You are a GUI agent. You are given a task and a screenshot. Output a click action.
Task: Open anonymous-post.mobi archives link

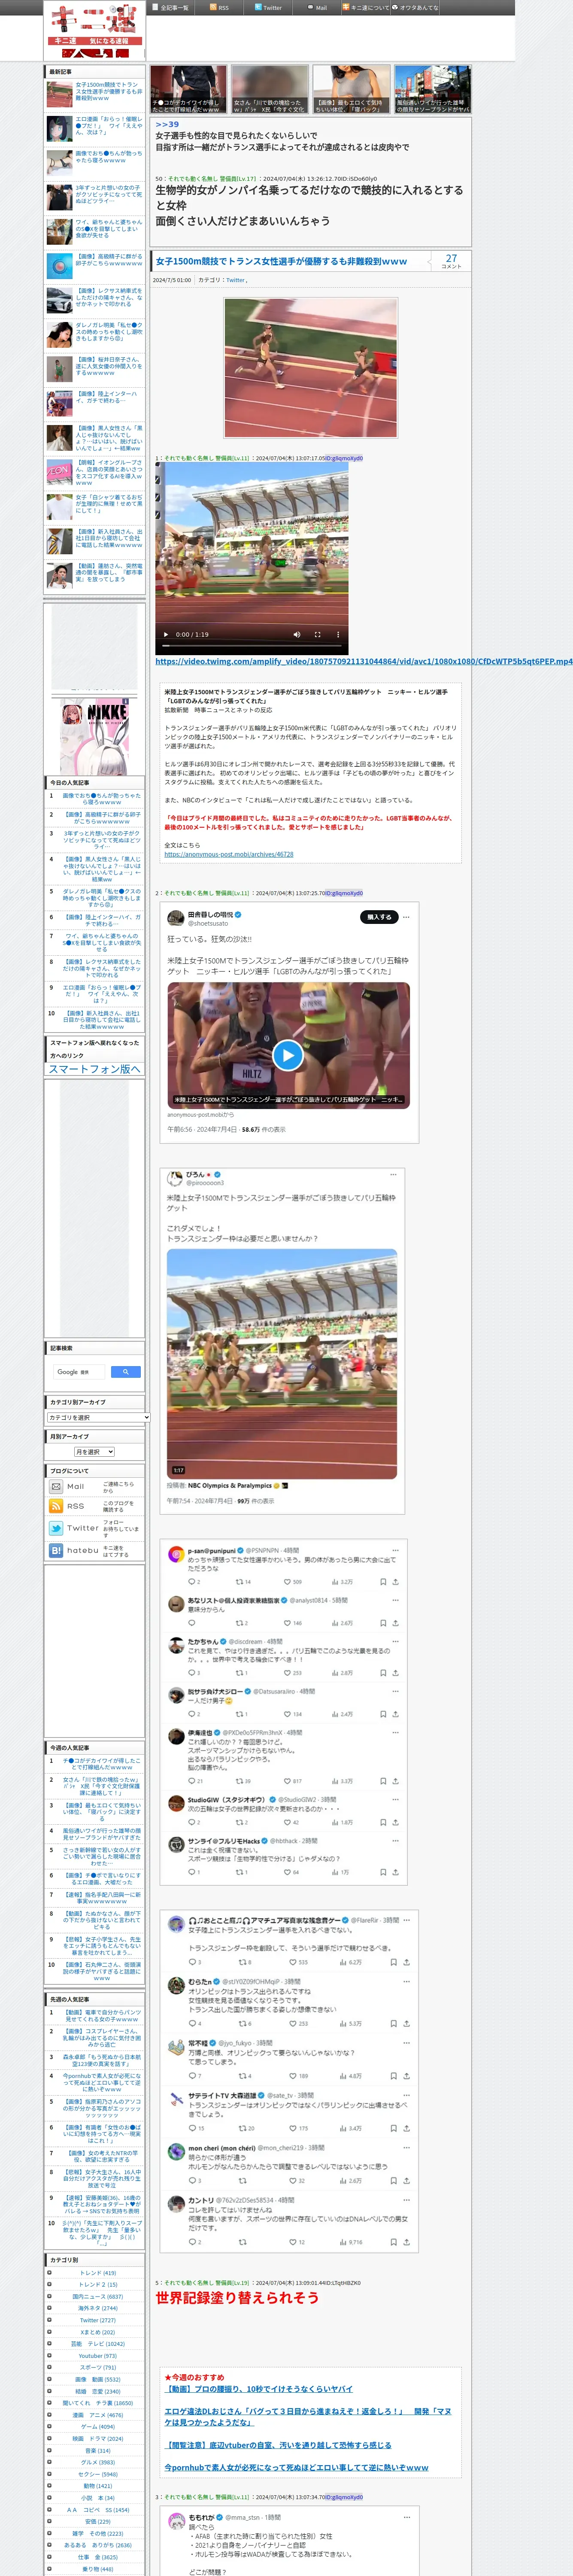pyautogui.click(x=229, y=854)
